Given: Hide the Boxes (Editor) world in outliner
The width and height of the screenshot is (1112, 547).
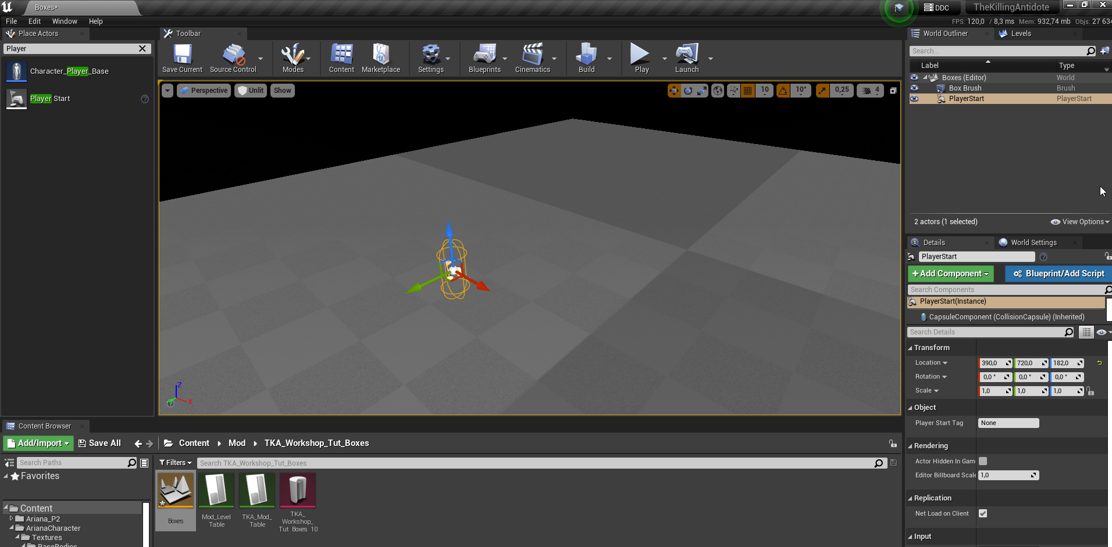Looking at the screenshot, I should point(914,78).
